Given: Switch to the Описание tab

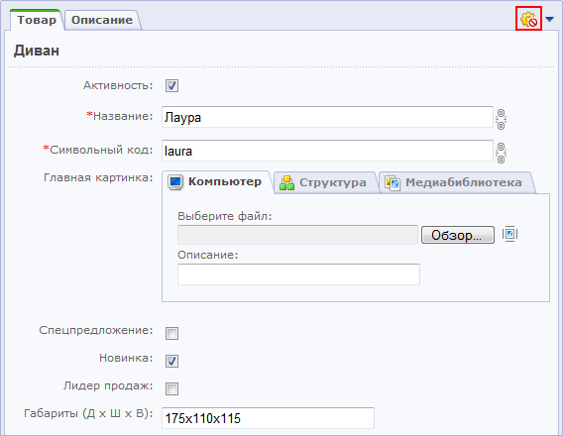Looking at the screenshot, I should [102, 20].
